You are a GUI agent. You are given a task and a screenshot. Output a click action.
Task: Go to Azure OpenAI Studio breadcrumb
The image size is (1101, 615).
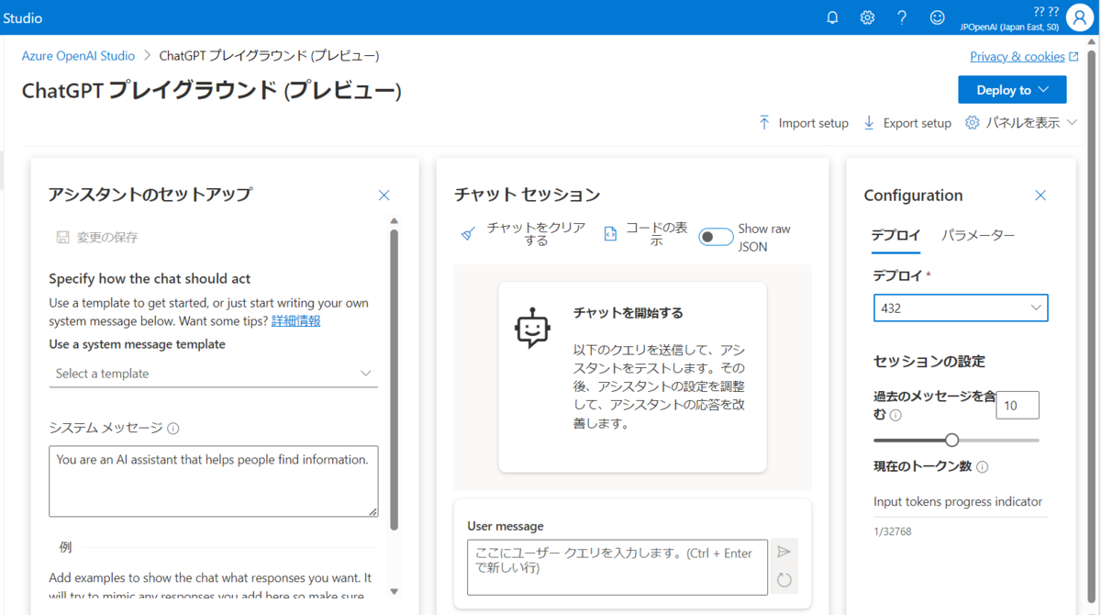tap(78, 56)
